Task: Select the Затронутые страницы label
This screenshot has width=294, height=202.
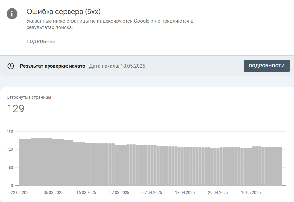Action: (x=29, y=97)
